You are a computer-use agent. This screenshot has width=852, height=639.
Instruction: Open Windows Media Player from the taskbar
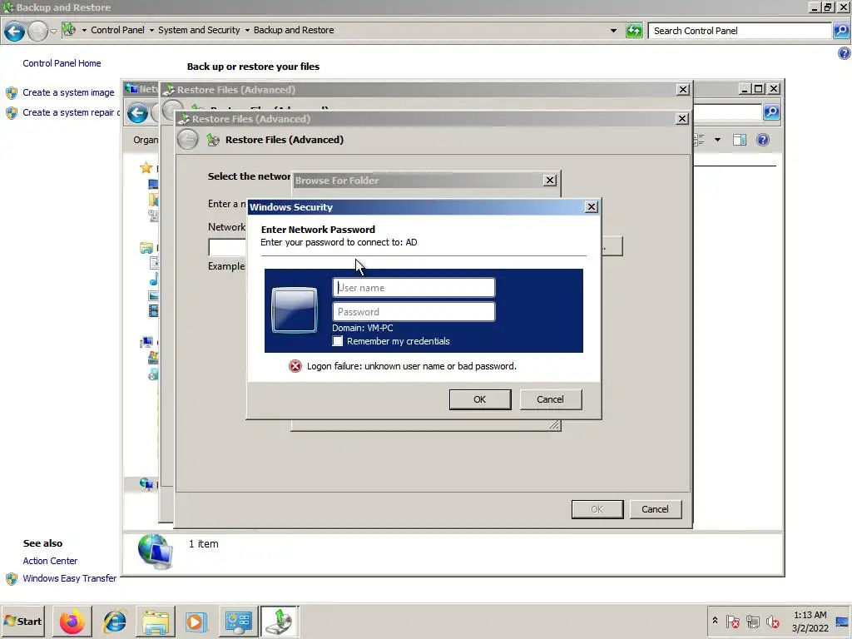point(196,621)
